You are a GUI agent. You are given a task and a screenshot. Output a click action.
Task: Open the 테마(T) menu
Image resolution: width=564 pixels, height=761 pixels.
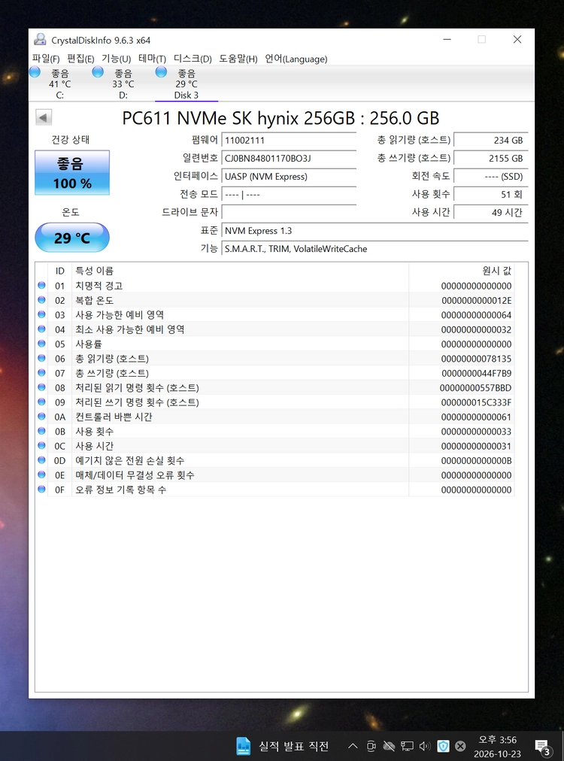(x=152, y=59)
